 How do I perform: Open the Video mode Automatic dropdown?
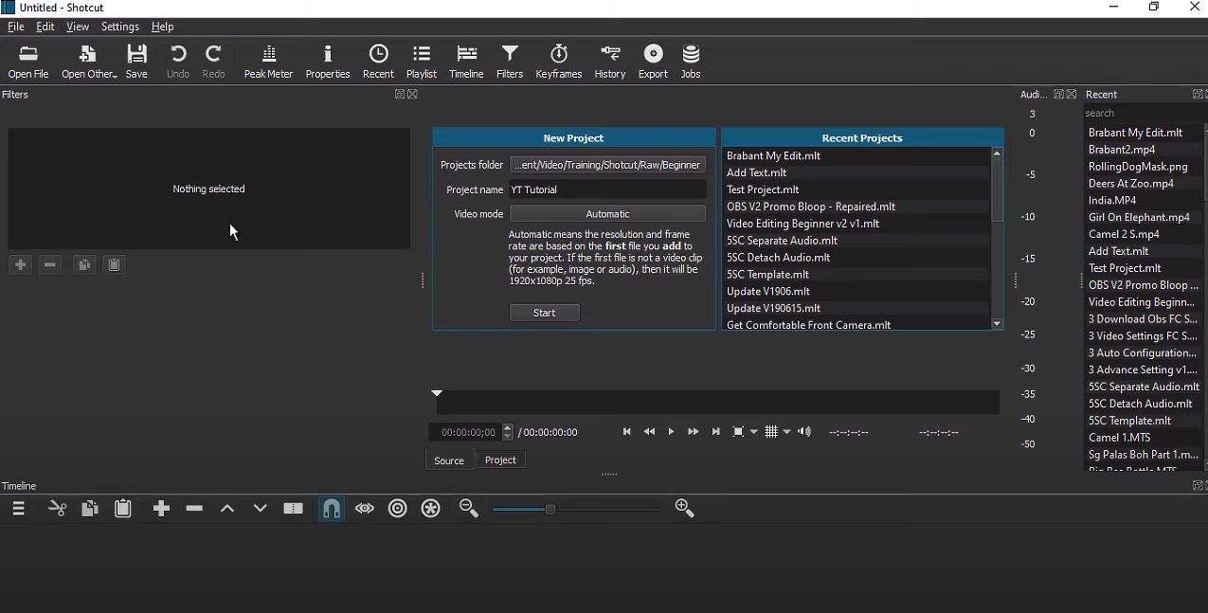click(x=607, y=214)
